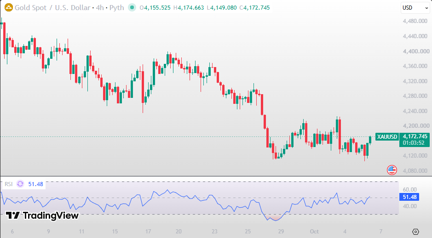Click the Pyth data source label
This screenshot has width=432, height=238.
click(x=116, y=8)
